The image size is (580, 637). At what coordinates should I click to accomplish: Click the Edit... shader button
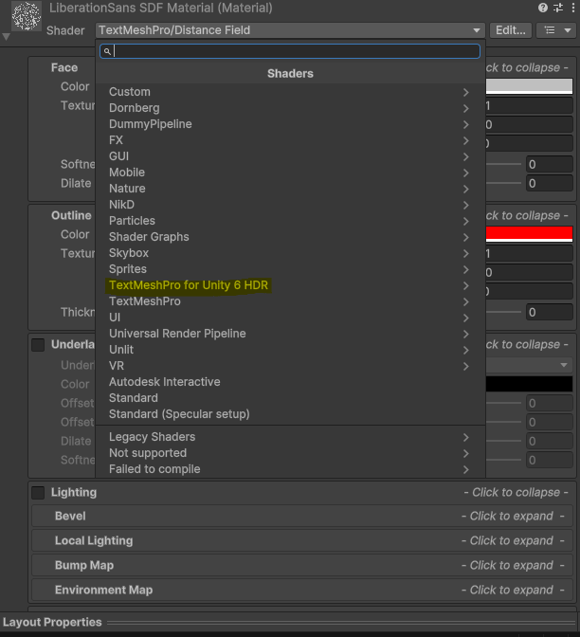tap(511, 30)
